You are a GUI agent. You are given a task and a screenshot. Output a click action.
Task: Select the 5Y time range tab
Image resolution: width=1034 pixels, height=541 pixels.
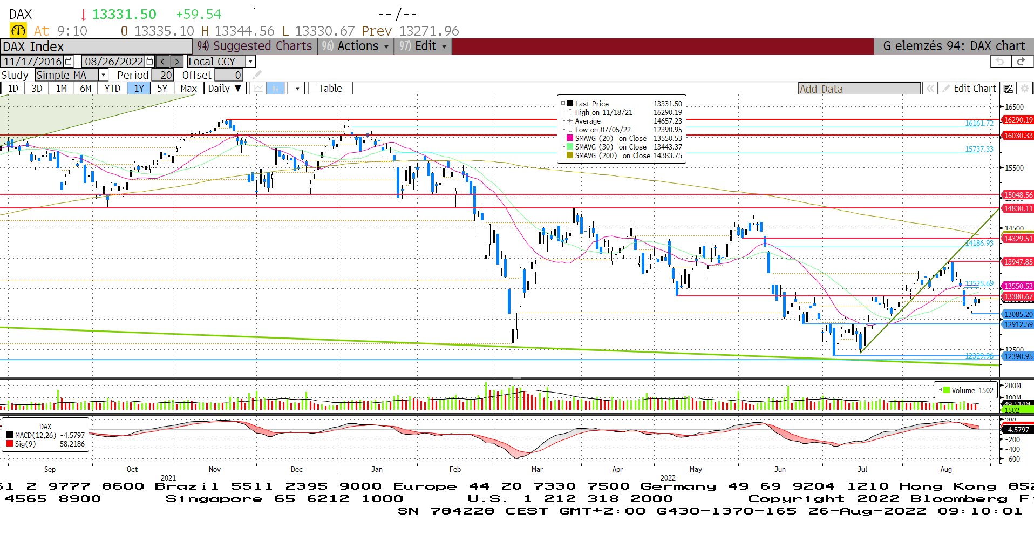162,89
